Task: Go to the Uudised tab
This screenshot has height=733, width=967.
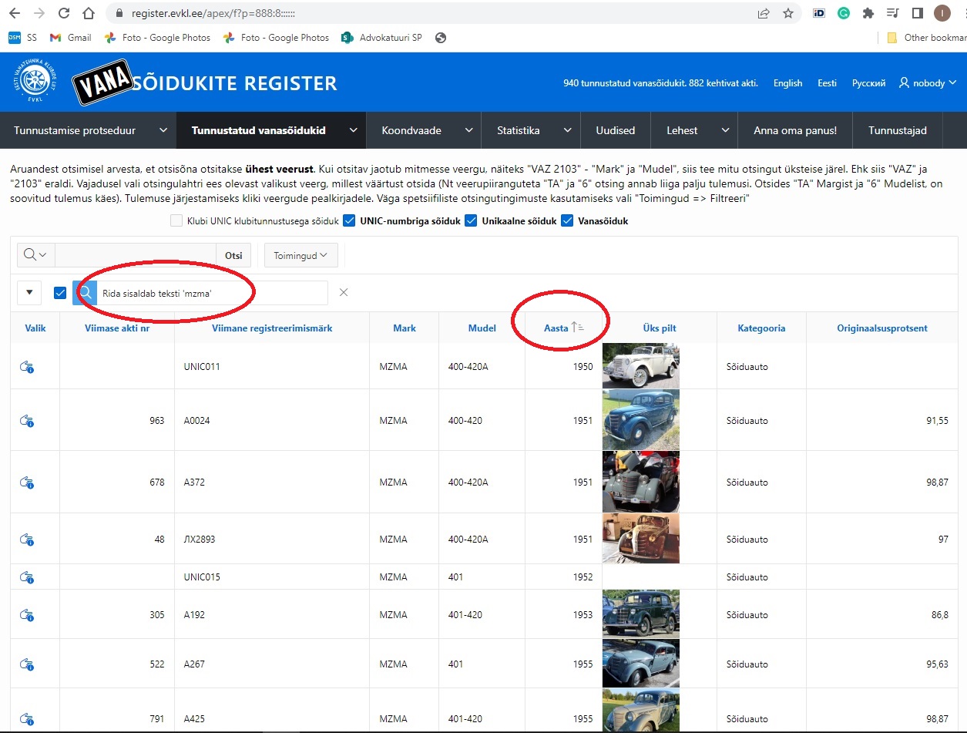Action: (615, 130)
